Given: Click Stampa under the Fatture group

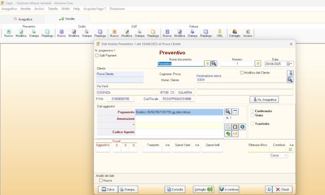Looking at the screenshot, I should pyautogui.click(x=192, y=34).
